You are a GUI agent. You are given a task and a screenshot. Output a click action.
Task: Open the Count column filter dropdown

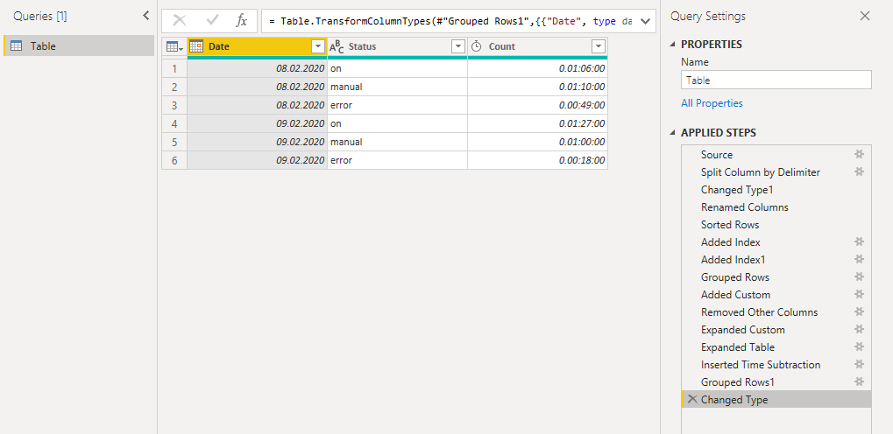pyautogui.click(x=599, y=46)
